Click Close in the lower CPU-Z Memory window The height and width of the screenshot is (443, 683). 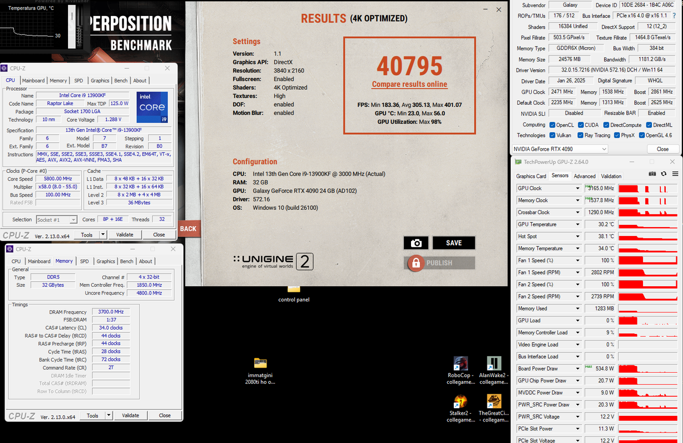[x=165, y=415]
